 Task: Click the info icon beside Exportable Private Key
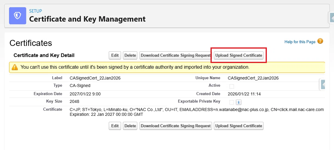point(239,102)
